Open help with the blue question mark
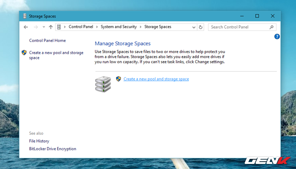The height and width of the screenshot is (169, 296). point(277,36)
